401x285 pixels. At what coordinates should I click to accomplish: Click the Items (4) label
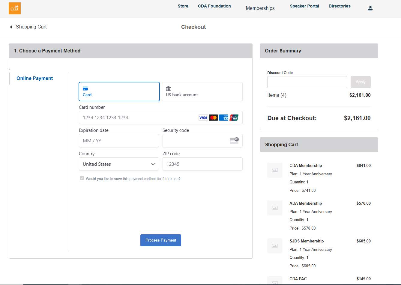277,95
